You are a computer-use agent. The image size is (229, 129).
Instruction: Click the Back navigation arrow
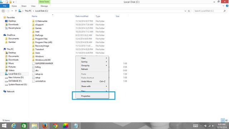pyautogui.click(x=3, y=11)
